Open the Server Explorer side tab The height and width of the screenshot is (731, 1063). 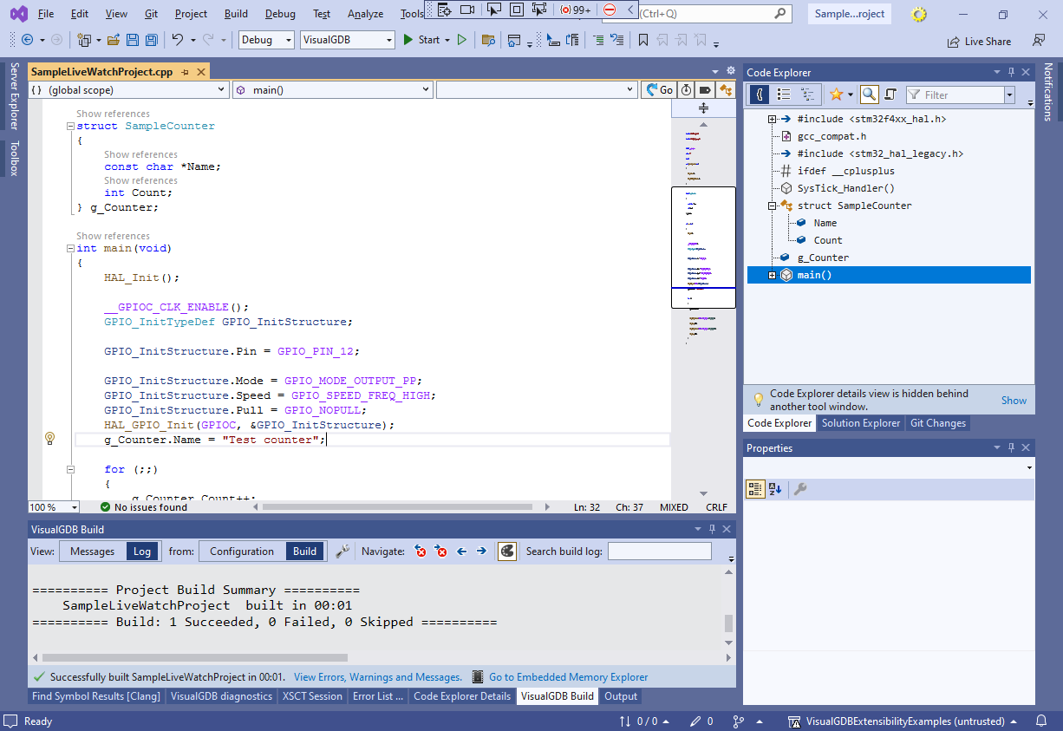(x=13, y=96)
